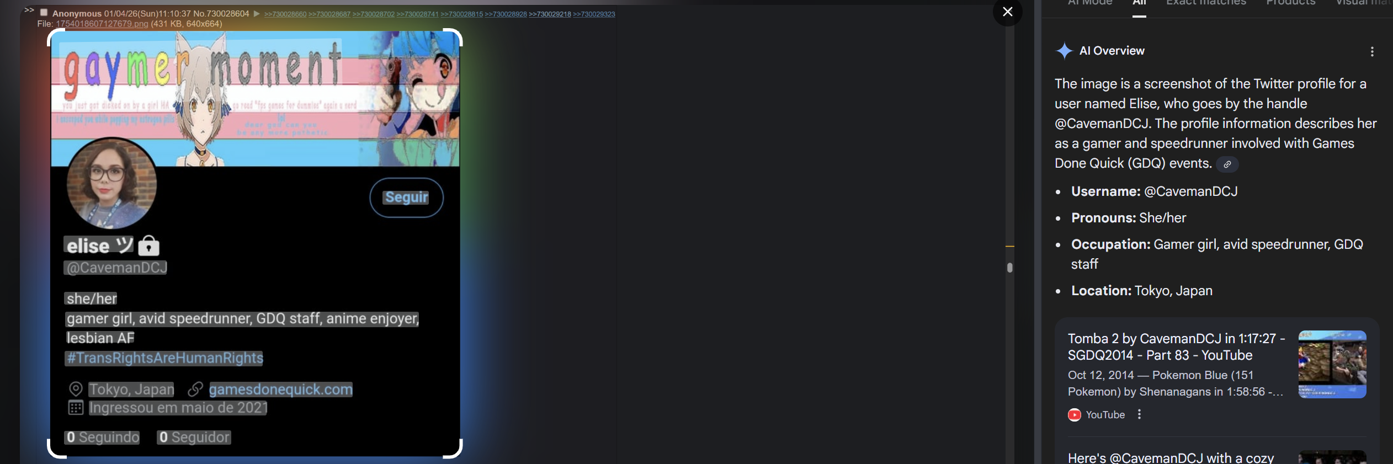
Task: Open the Exact matches tab
Action: pyautogui.click(x=1206, y=3)
